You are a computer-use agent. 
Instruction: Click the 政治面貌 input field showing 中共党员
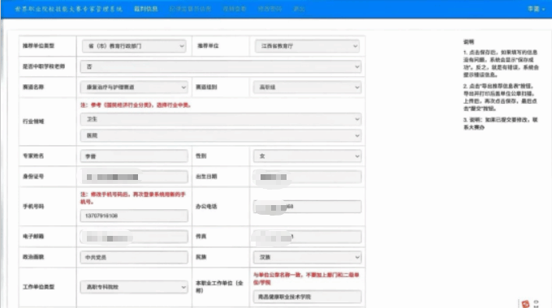[134, 258]
